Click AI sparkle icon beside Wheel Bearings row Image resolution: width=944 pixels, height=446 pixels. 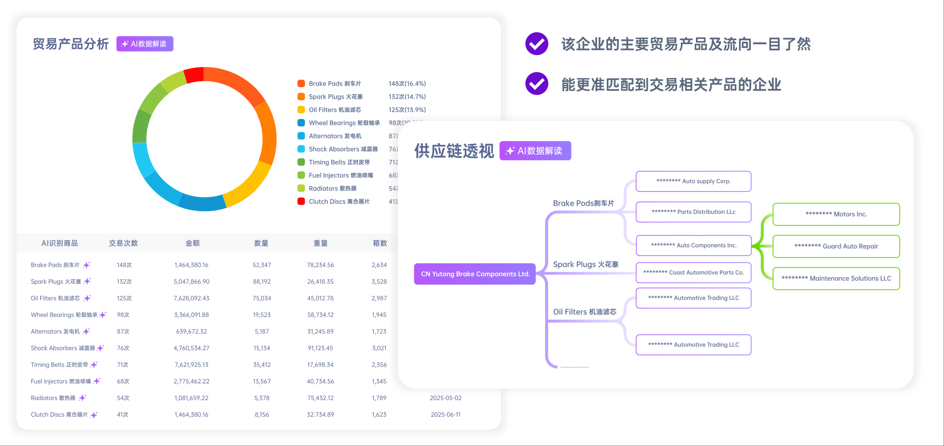pos(103,315)
